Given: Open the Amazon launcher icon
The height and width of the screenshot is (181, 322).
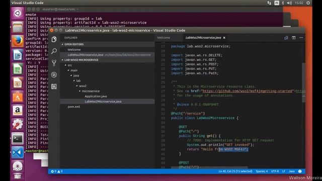Looking at the screenshot, I should 18,111.
